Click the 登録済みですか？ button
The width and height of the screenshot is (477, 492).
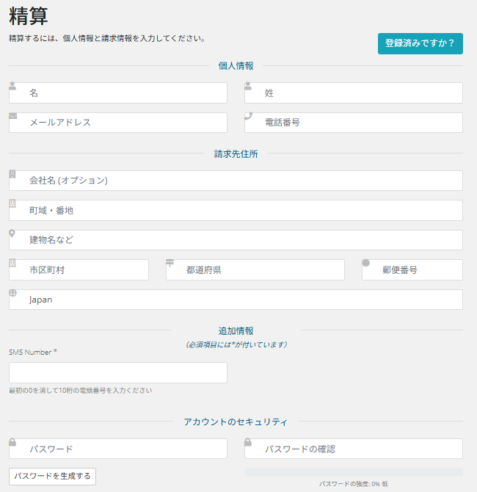click(420, 43)
